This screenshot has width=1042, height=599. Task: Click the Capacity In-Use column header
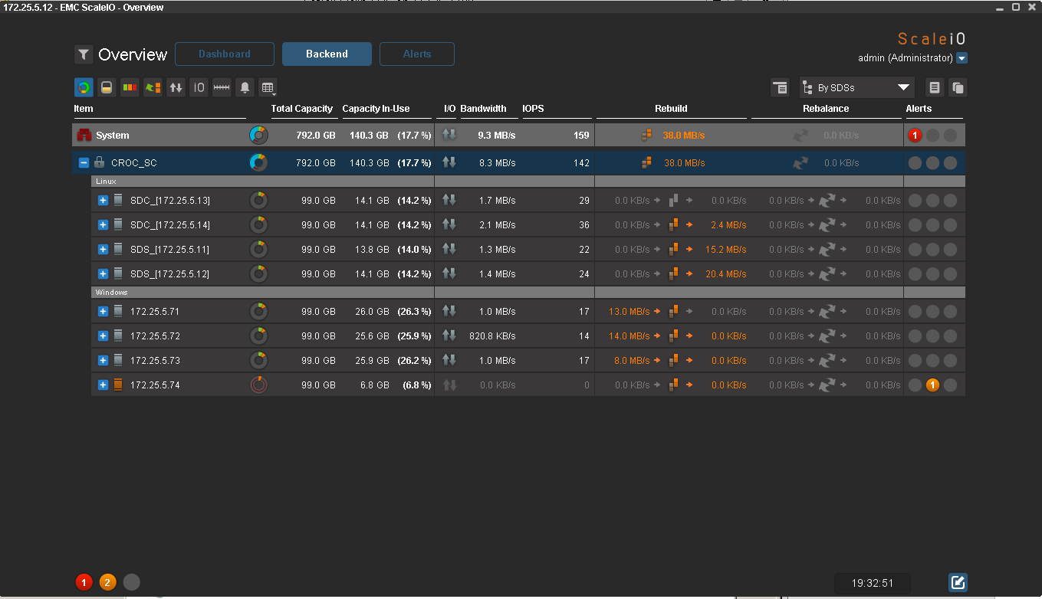(376, 109)
